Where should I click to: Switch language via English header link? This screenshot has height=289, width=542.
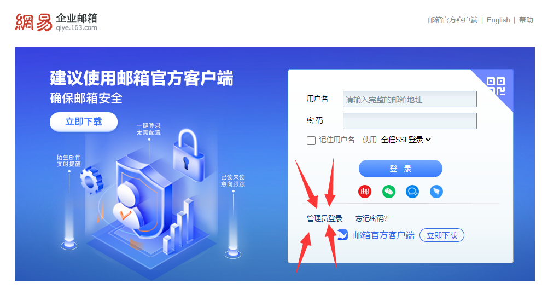click(498, 20)
